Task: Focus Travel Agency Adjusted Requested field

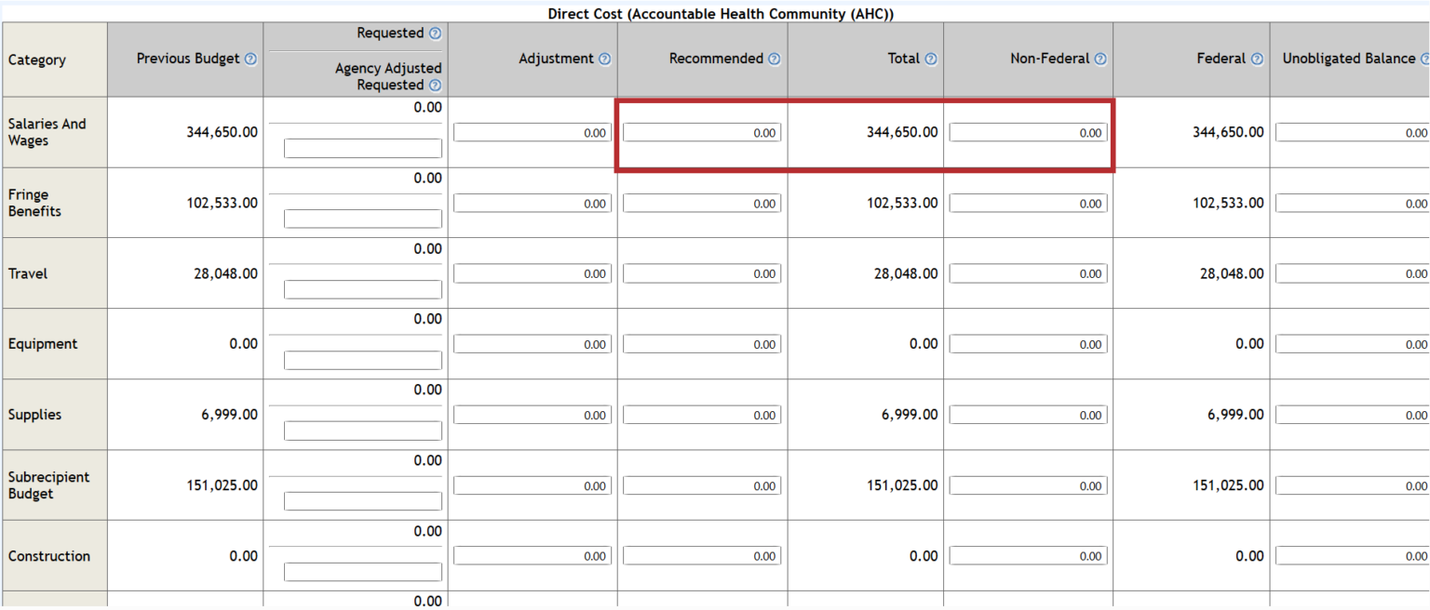Action: tap(363, 290)
